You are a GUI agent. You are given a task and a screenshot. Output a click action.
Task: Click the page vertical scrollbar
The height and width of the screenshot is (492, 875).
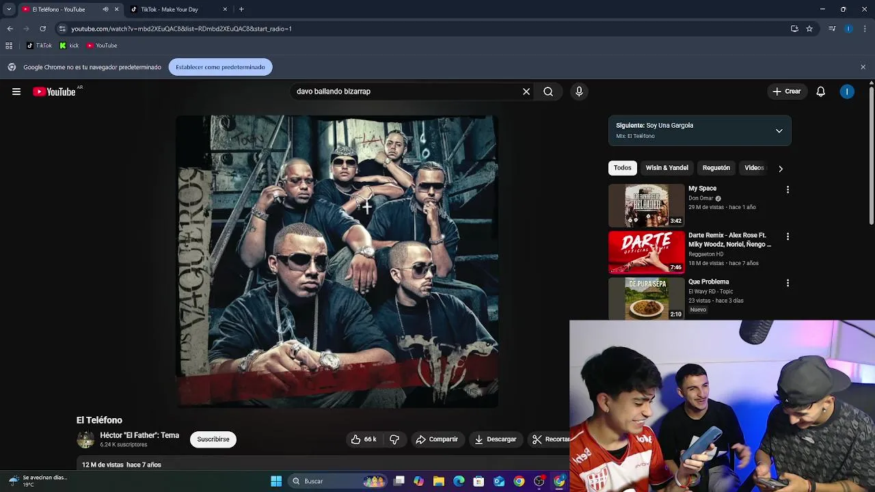[x=871, y=156]
